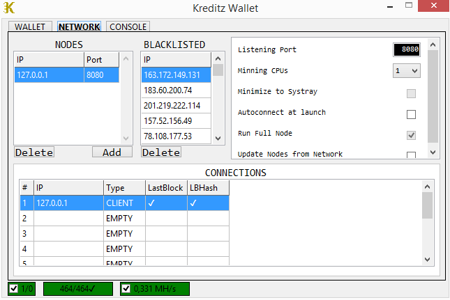
Task: Minimize the Kreditz Wallet window
Action: (x=390, y=6)
